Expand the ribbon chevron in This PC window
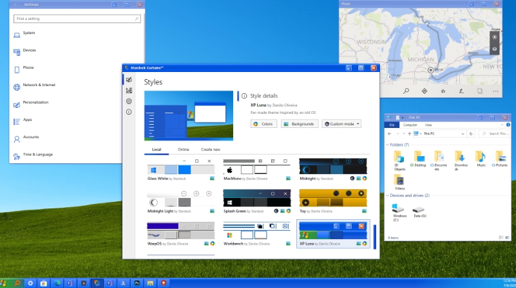Screen dimensions: 516x288 pos(502,125)
